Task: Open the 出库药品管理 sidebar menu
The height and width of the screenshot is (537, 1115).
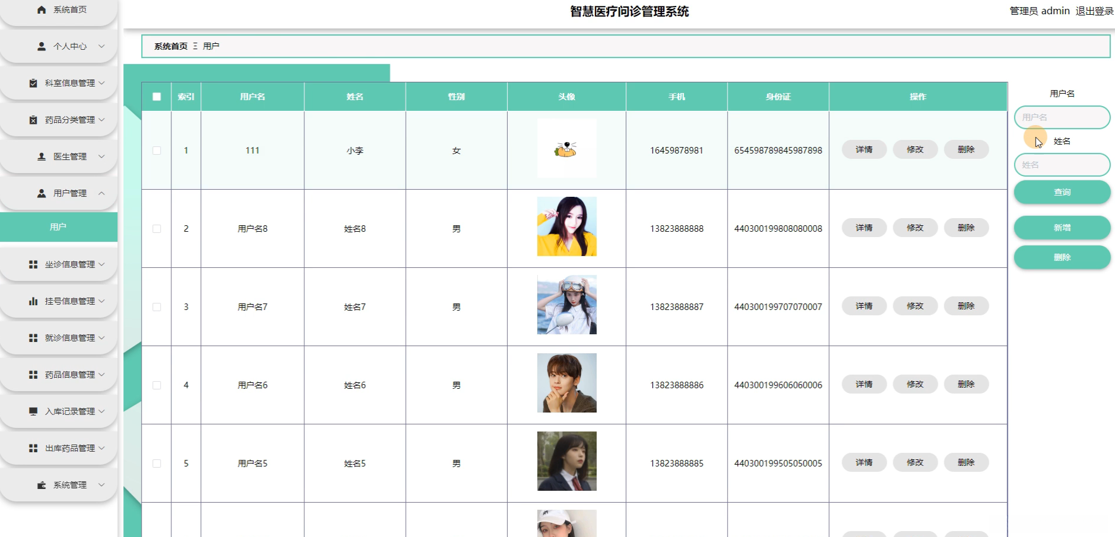Action: [x=59, y=448]
